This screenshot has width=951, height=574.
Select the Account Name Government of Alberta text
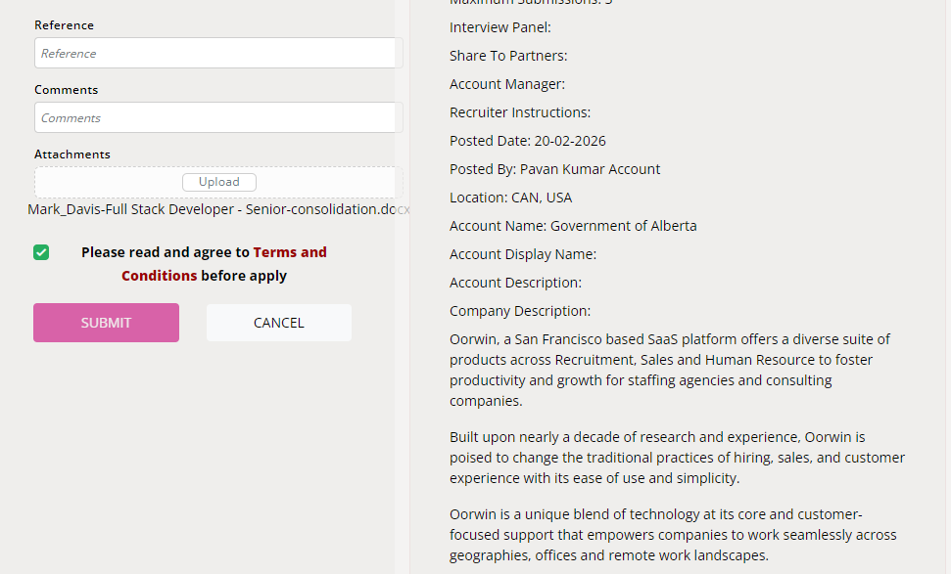click(x=573, y=226)
